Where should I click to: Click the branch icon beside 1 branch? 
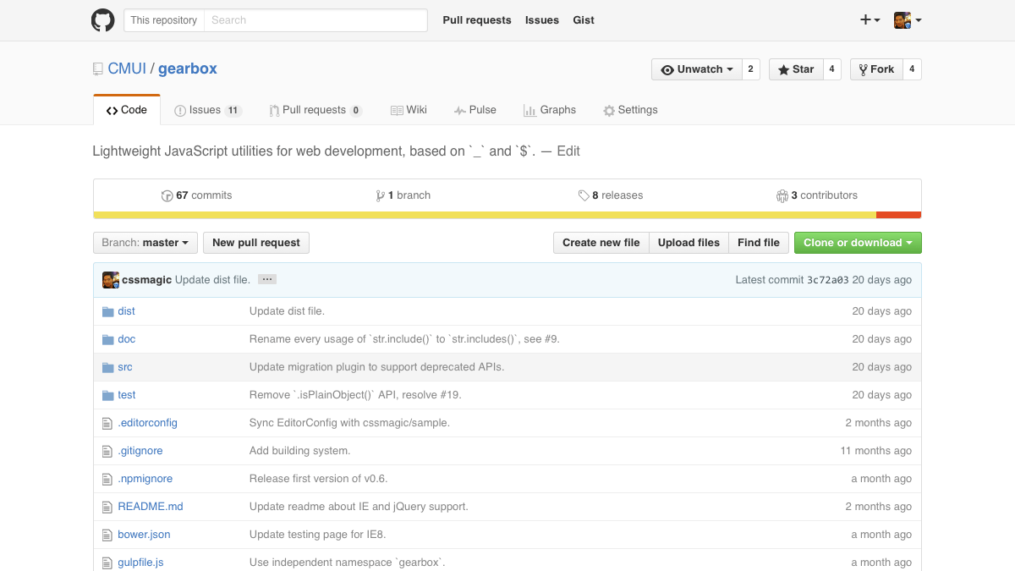click(380, 195)
